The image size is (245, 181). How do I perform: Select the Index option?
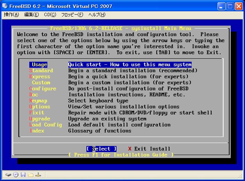[37, 131]
